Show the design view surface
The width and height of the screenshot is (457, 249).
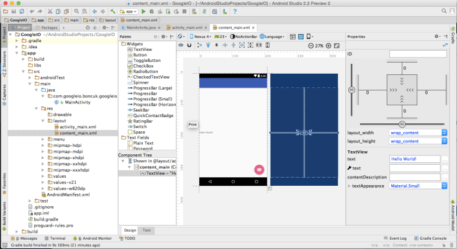point(292,37)
